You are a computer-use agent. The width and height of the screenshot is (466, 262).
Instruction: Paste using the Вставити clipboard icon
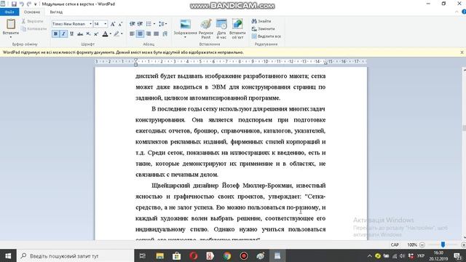click(11, 24)
